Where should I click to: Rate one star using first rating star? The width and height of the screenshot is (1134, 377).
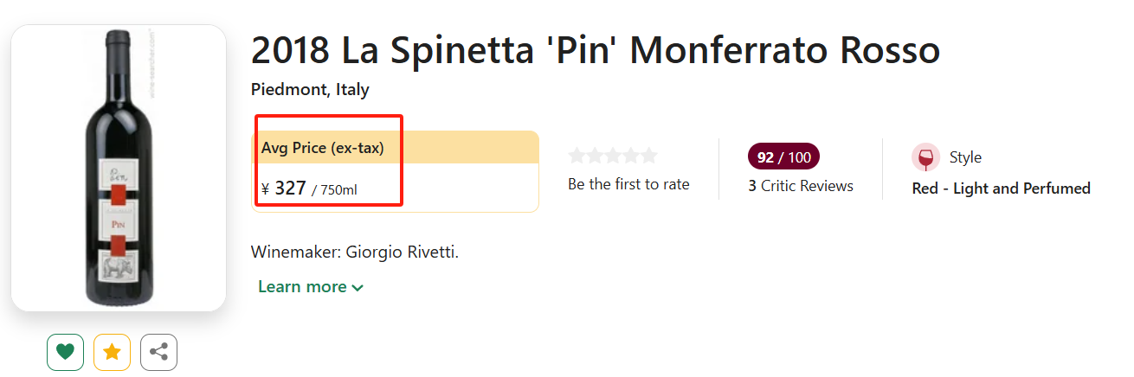(577, 156)
